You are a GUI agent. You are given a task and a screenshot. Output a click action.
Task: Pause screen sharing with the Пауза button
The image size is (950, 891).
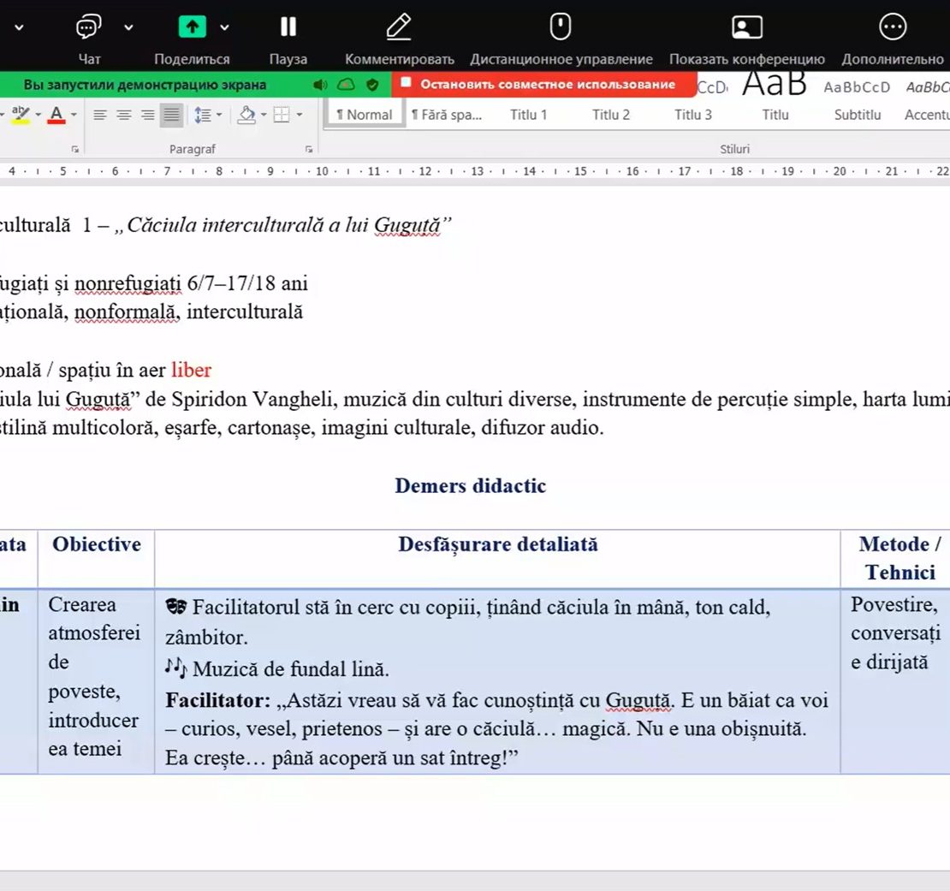pos(288,28)
